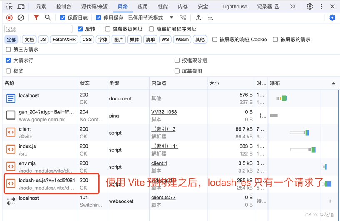Select the index.js script icon
The width and height of the screenshot is (340, 221).
[x=11, y=149]
